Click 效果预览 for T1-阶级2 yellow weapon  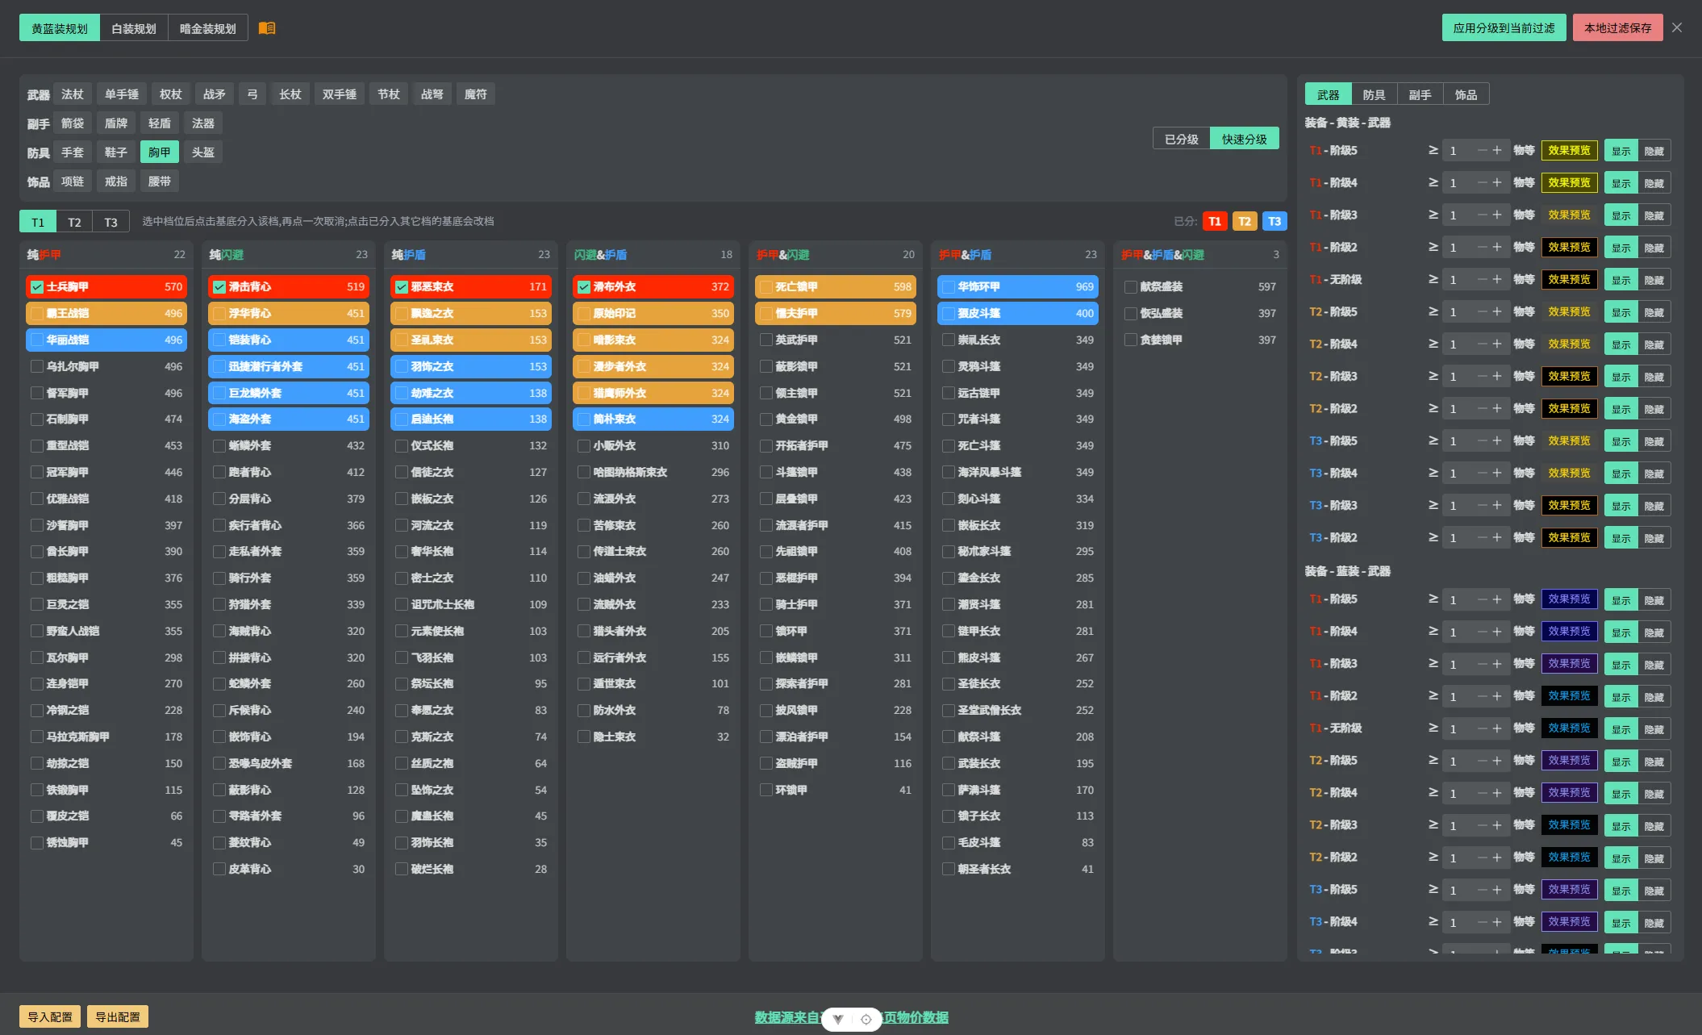click(1569, 247)
